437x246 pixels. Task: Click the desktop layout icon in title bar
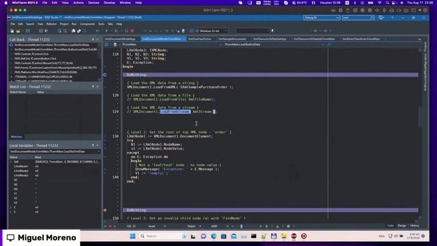point(381,18)
